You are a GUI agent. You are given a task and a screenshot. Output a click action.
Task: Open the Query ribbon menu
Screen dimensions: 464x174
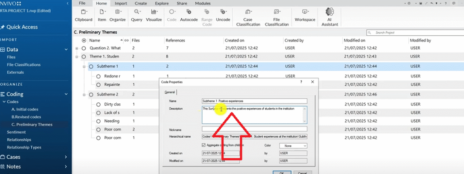(137, 15)
